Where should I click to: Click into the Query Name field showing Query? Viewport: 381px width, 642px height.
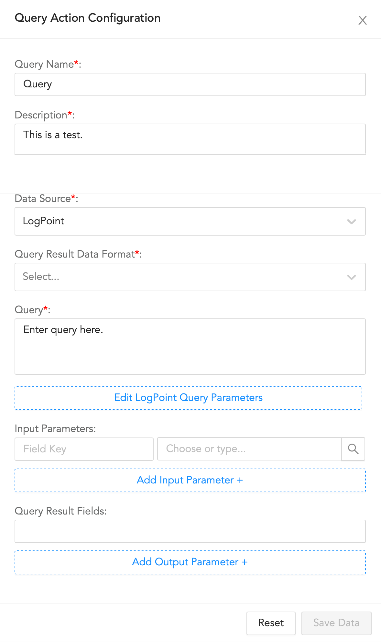coord(190,84)
